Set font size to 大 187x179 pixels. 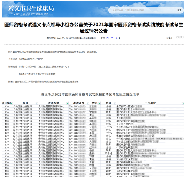click(107, 38)
